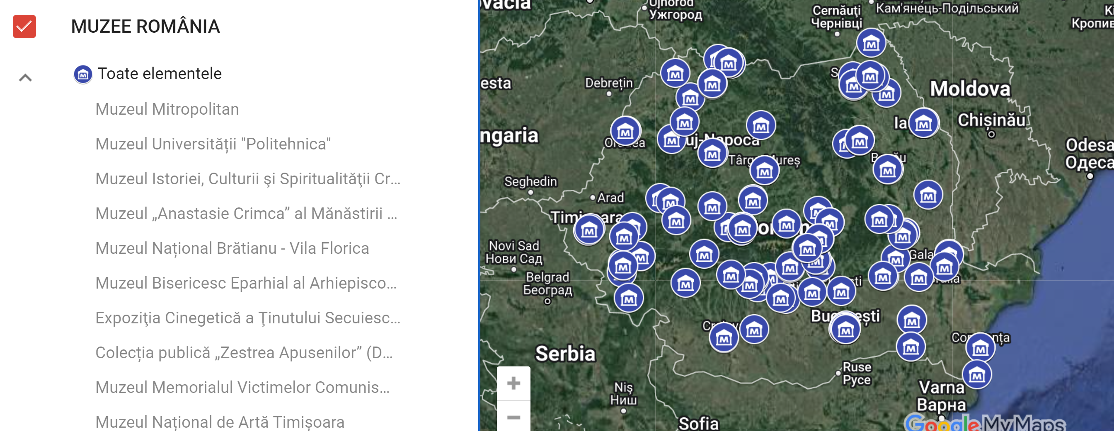Open Expoziţia Cinegetică a Ţinutului Secuiesc item
1114x431 pixels.
(x=247, y=318)
